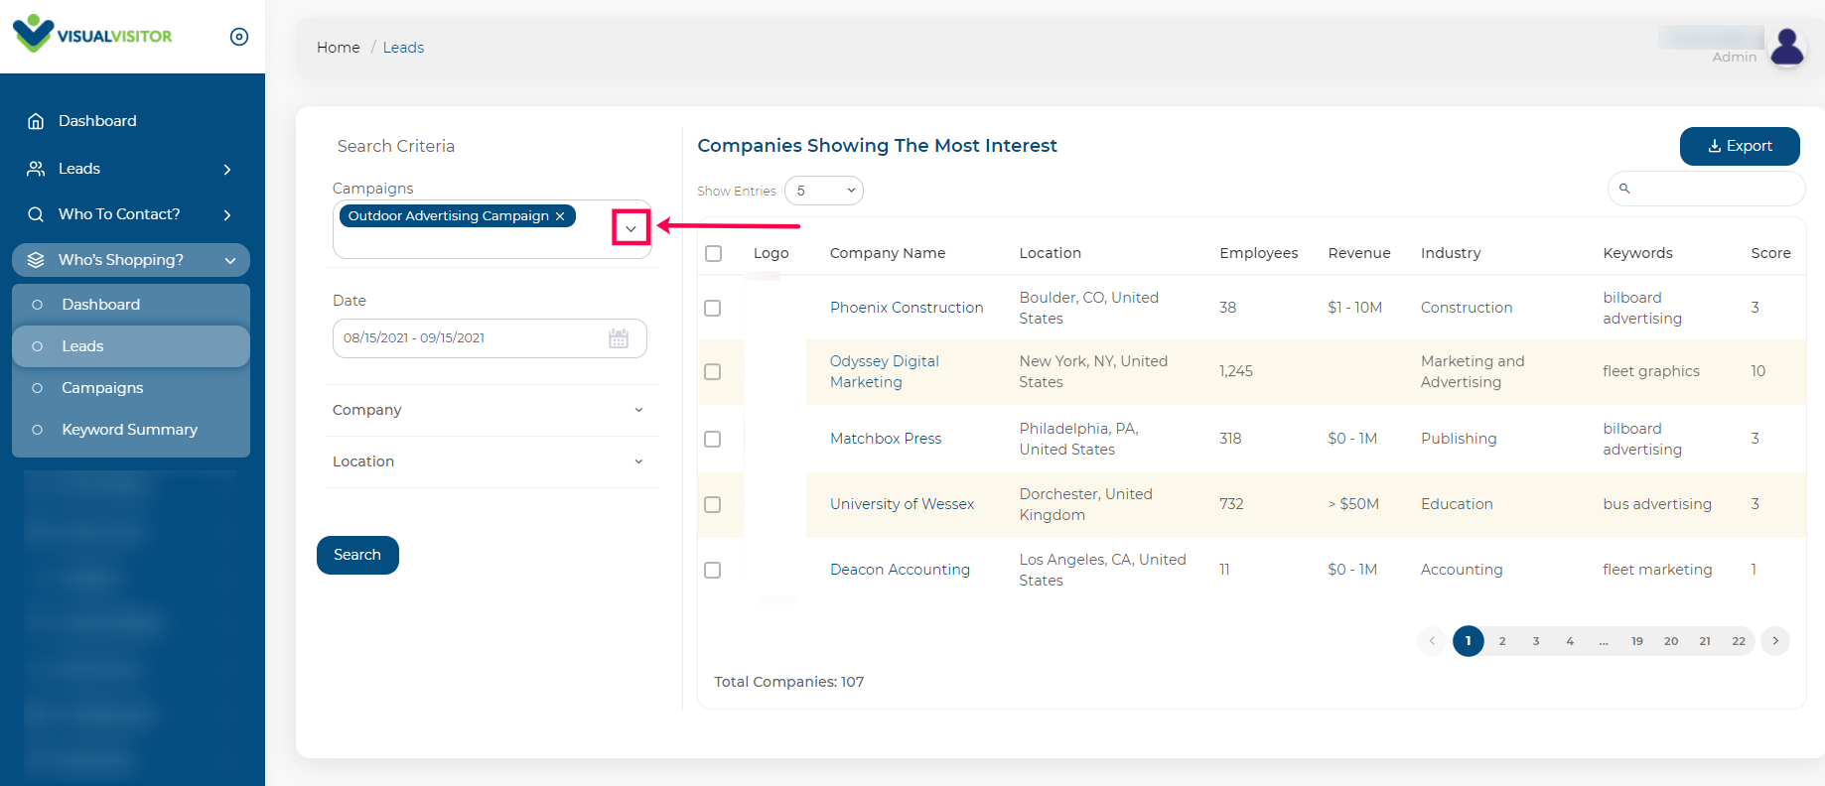This screenshot has height=786, width=1825.
Task: Check the University of Wessex row checkbox
Action: (x=713, y=504)
